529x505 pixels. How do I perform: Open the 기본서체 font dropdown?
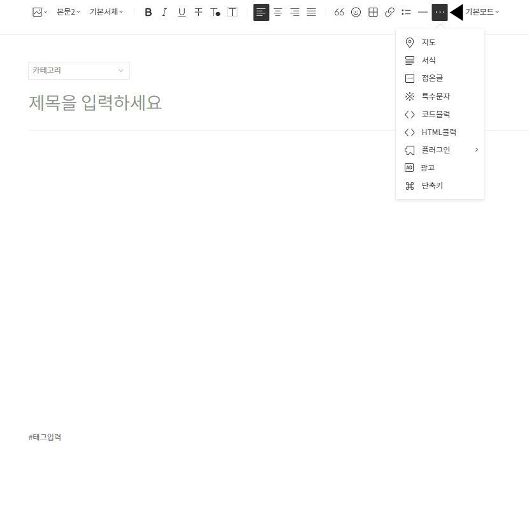pos(105,12)
